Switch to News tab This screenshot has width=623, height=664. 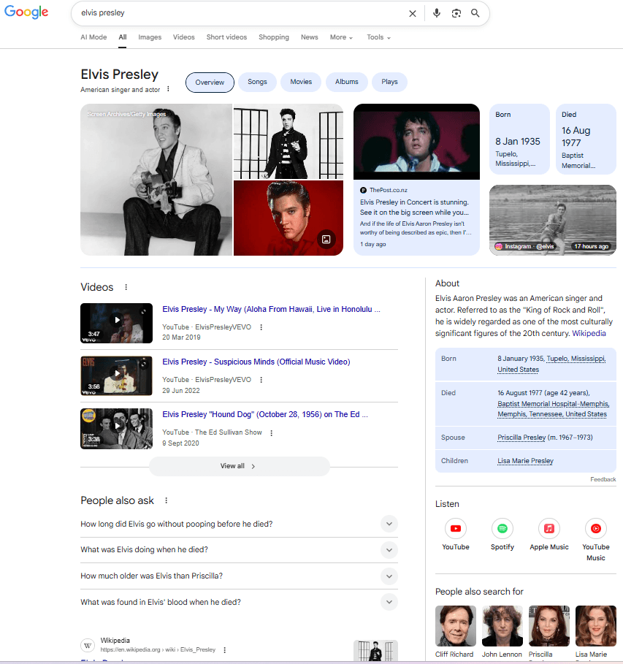[309, 37]
